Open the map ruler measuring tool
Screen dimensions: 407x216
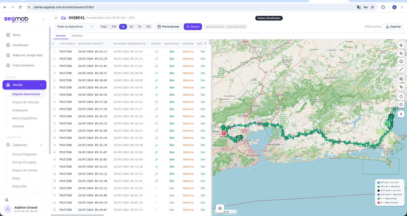[x=401, y=87]
